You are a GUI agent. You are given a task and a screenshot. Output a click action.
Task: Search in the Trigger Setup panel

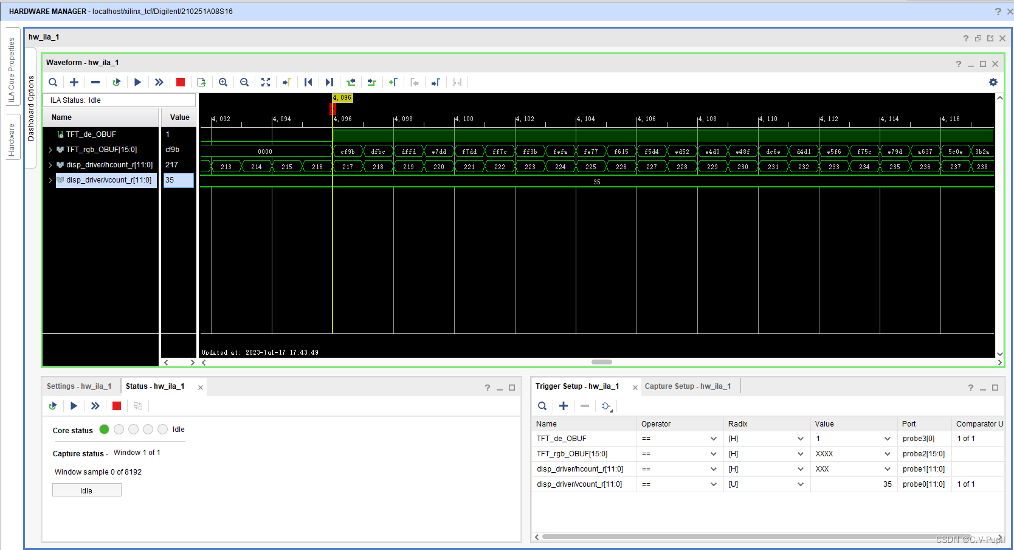point(542,406)
